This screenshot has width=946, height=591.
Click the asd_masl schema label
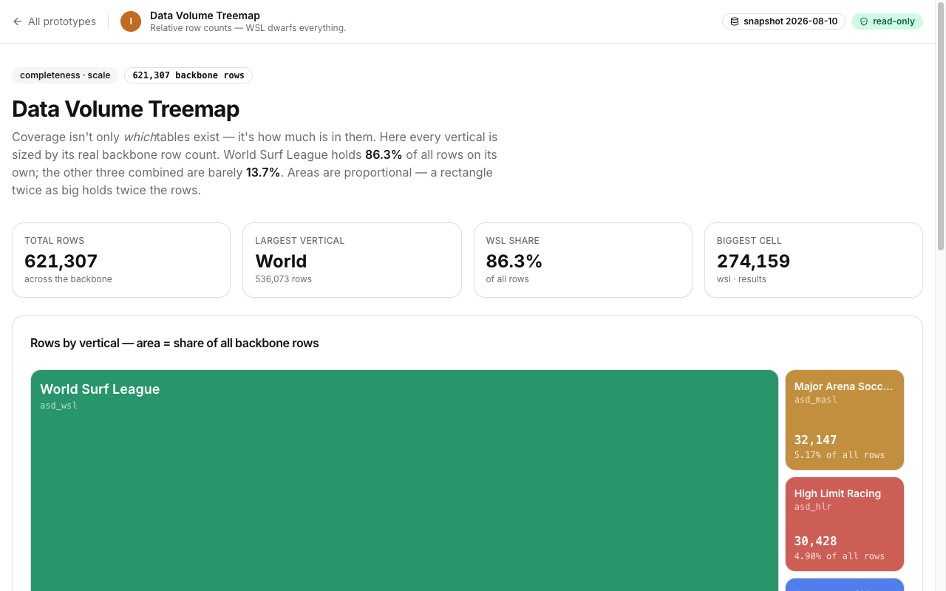coord(816,400)
